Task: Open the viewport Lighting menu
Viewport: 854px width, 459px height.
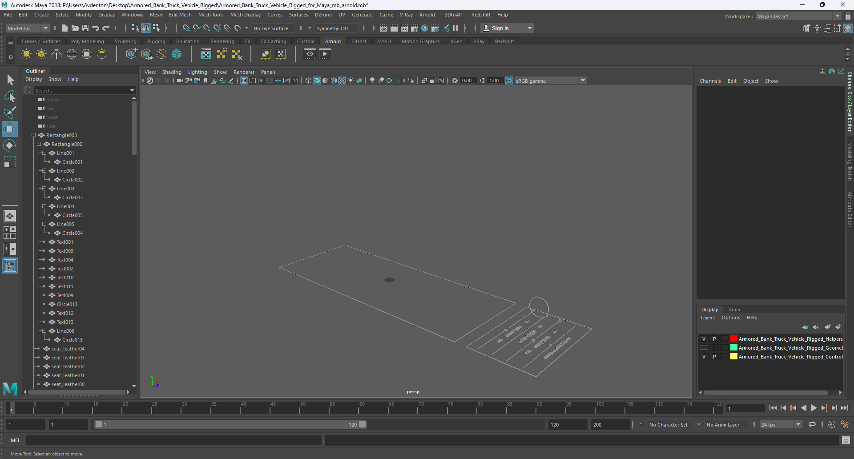Action: pos(197,72)
